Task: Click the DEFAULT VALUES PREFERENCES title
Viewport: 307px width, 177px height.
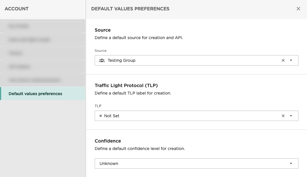Action: click(130, 9)
